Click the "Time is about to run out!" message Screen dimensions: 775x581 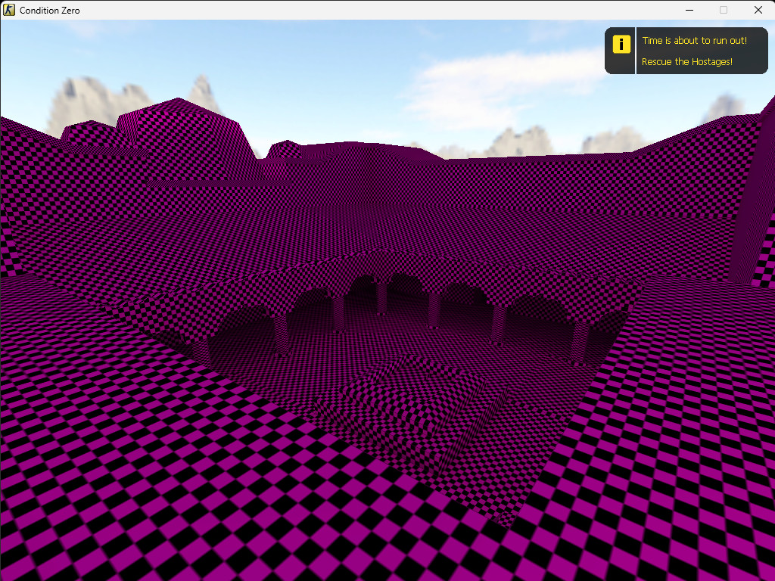pyautogui.click(x=694, y=41)
